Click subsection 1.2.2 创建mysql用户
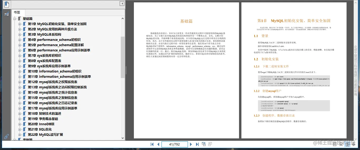Screen dimensions: 360x150 point(268,91)
